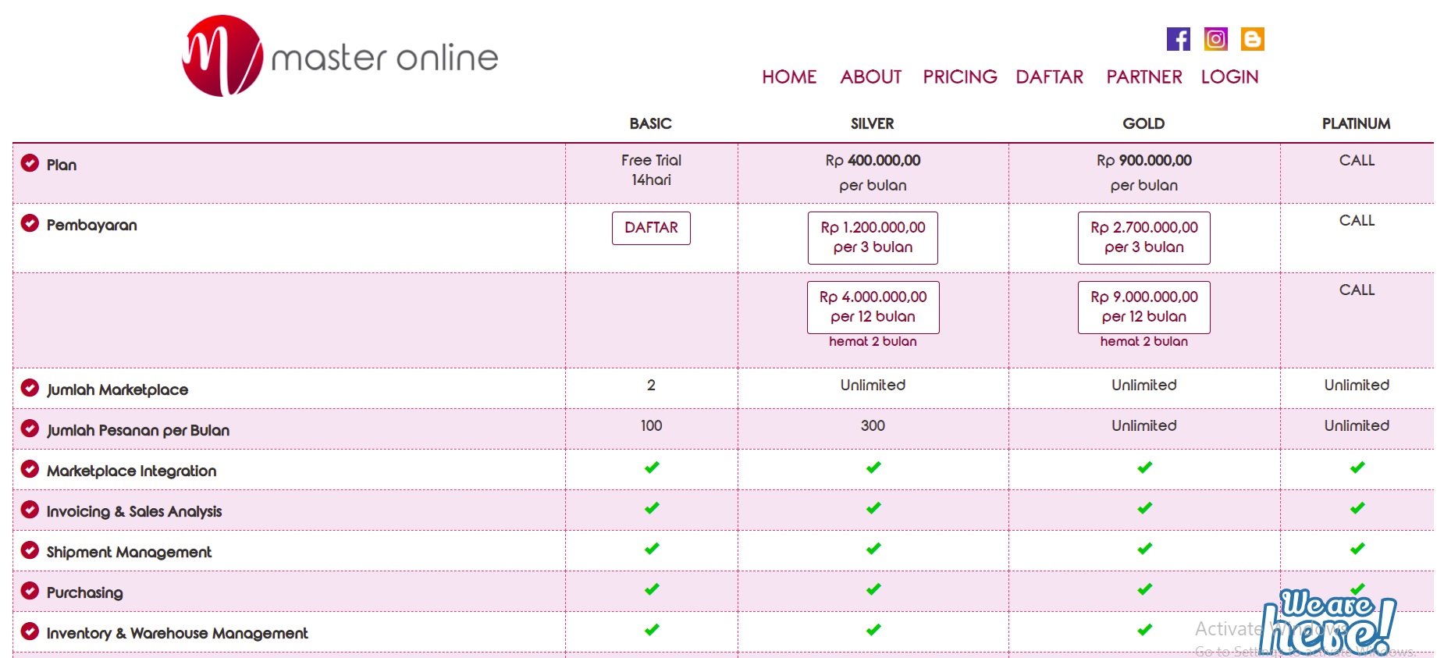Open the PARTNER navigation link
Screen dimensions: 1451x658
click(1143, 77)
